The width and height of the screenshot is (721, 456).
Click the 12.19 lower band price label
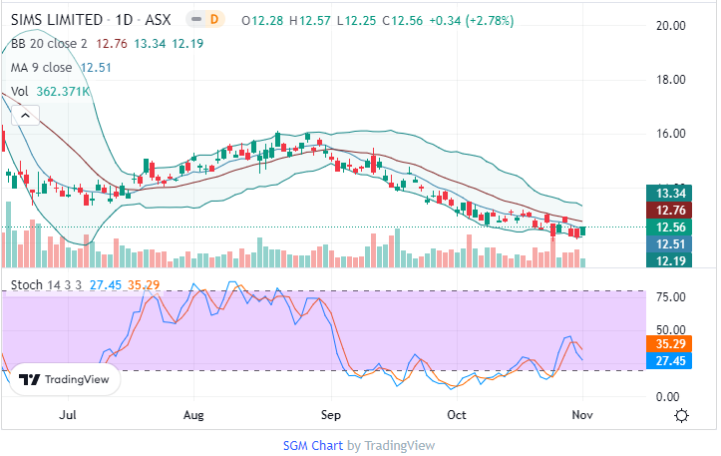tap(667, 261)
